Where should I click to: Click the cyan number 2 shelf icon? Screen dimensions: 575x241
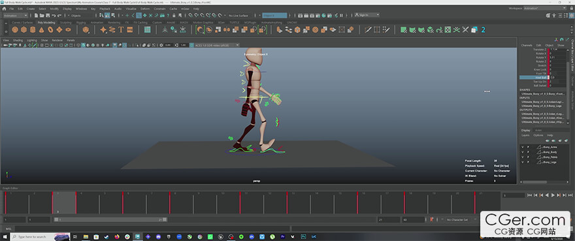[484, 29]
